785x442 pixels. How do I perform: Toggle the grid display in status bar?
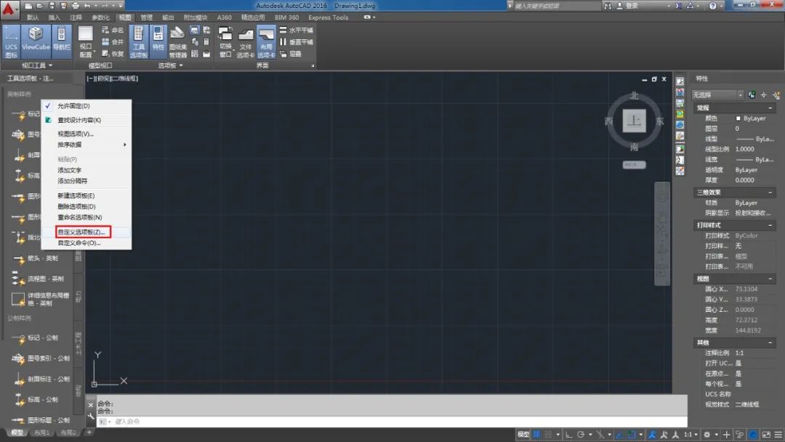click(x=537, y=434)
